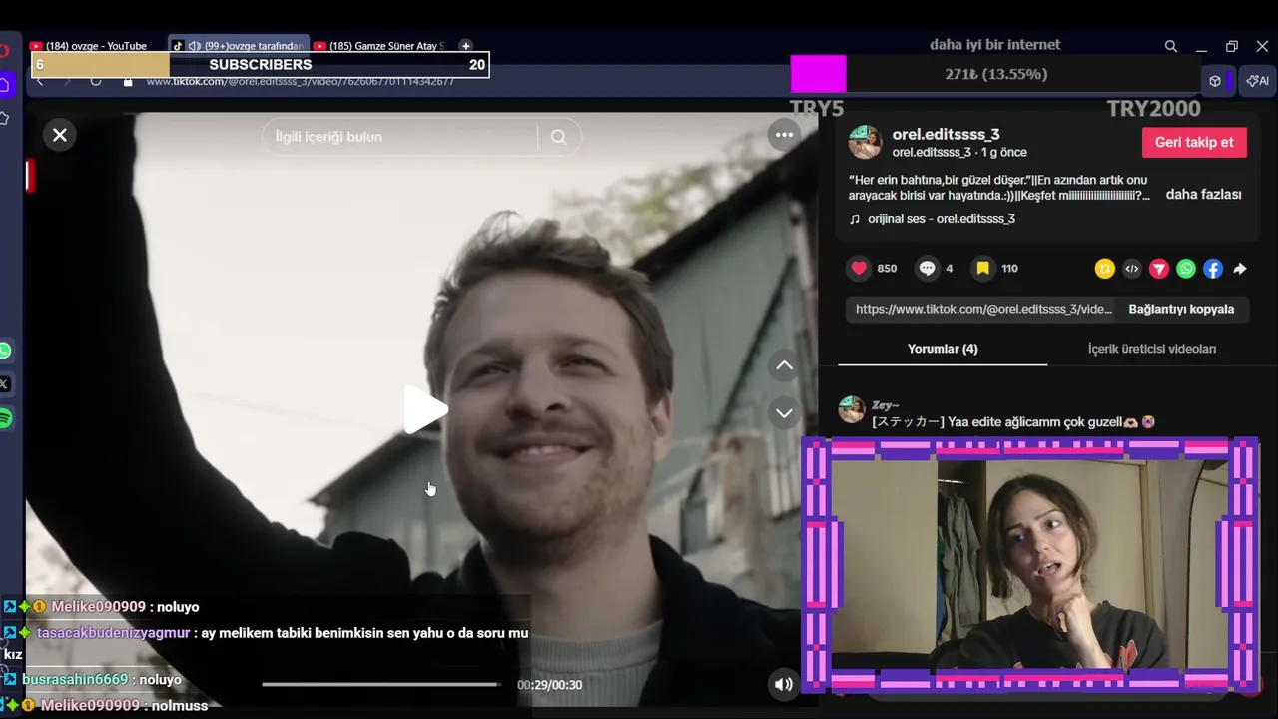Viewport: 1278px width, 719px height.
Task: Click tasacakbudenizyagmur chat username
Action: 113,632
